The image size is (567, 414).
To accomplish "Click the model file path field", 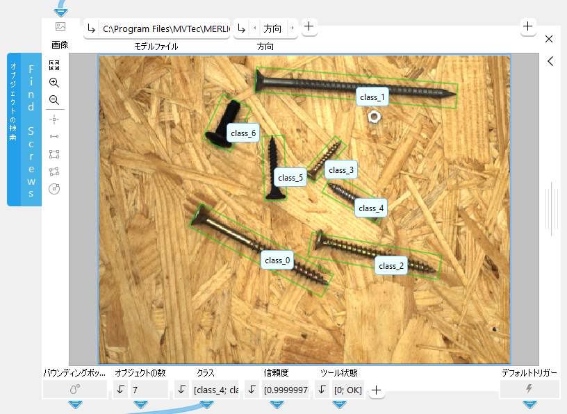I will point(165,28).
